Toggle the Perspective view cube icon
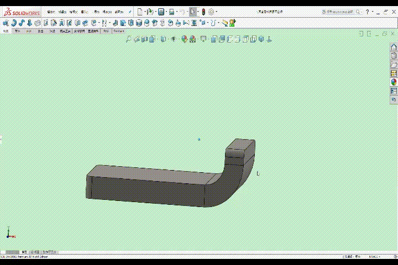 pos(261,39)
